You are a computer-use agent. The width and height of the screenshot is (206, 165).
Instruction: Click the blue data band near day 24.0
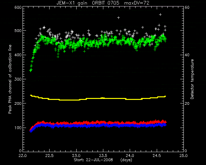[130, 125]
